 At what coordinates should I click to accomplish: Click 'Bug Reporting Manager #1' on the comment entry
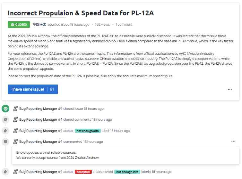(41, 142)
